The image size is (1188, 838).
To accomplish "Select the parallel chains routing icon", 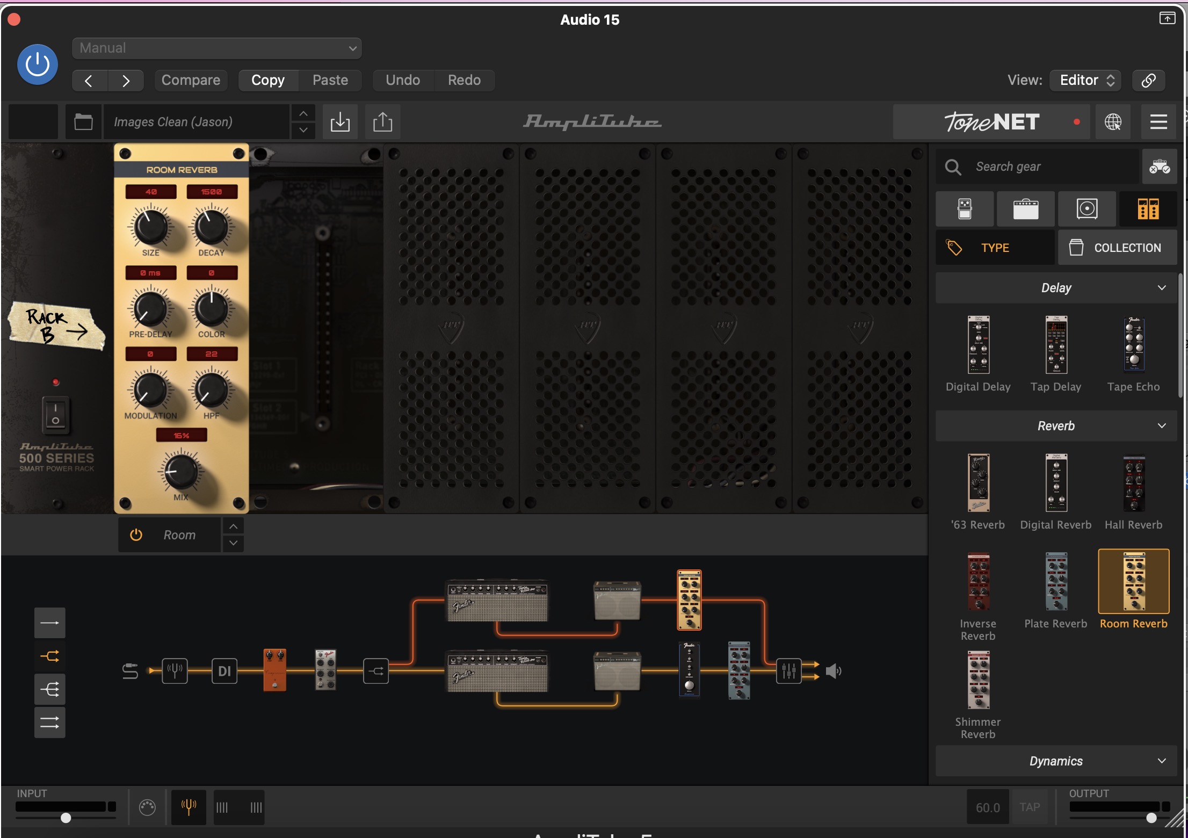I will (50, 723).
